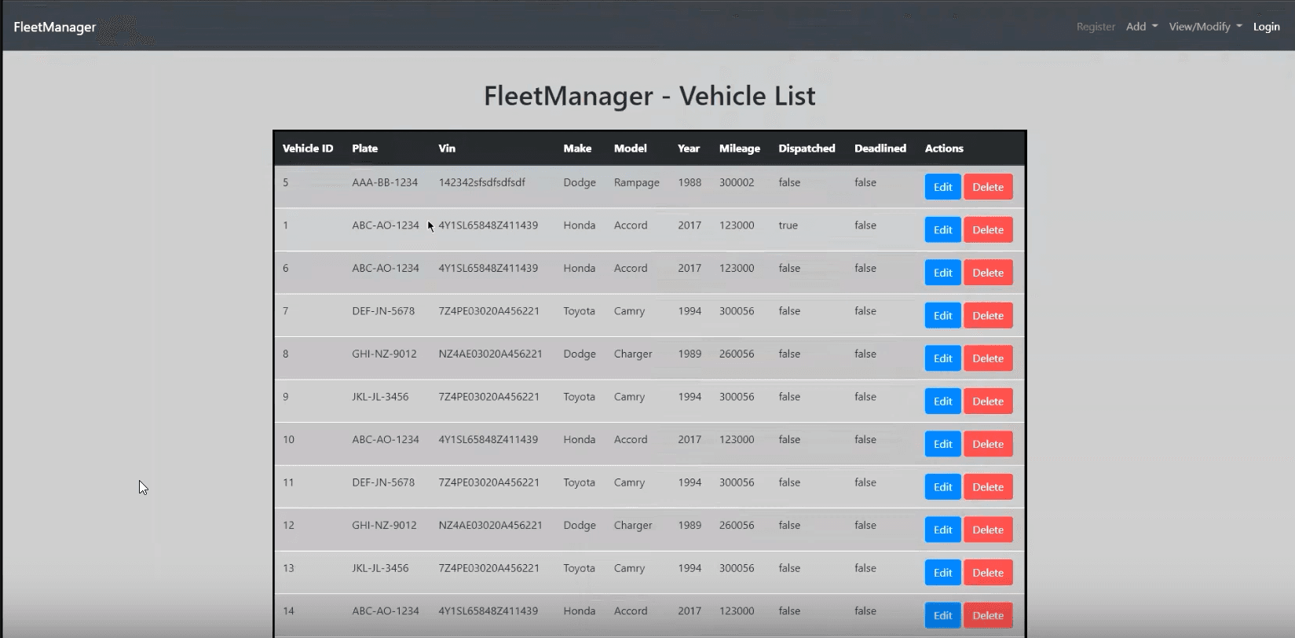Delete vehicle ID 11 row
1295x638 pixels.
click(x=988, y=487)
